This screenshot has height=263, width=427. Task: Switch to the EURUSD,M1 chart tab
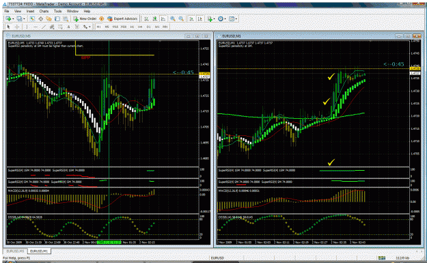pyautogui.click(x=39, y=251)
